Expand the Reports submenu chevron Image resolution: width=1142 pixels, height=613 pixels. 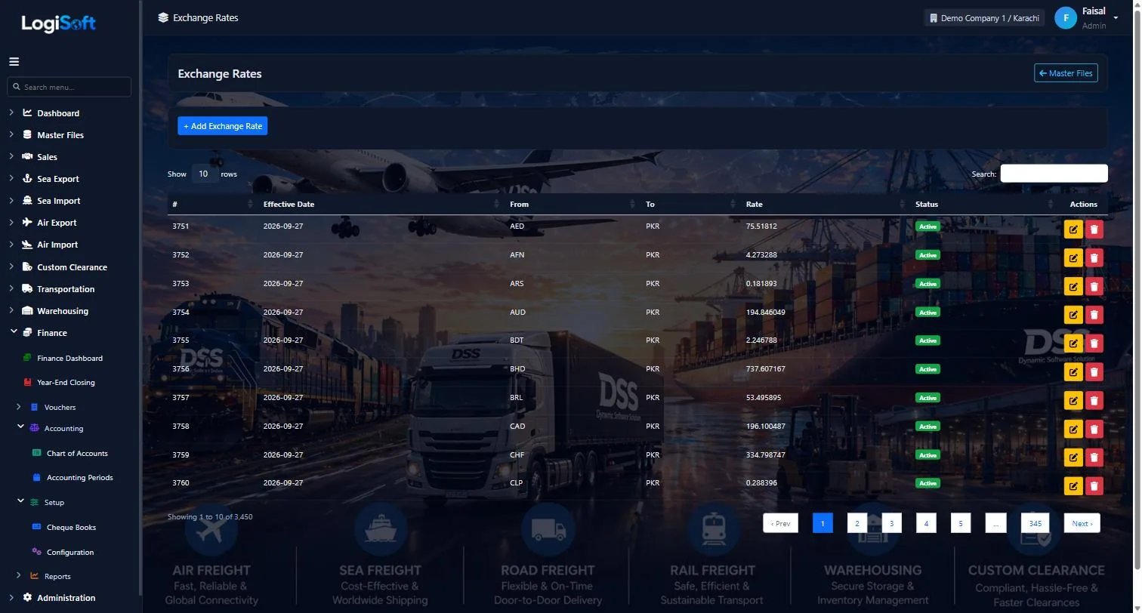click(19, 576)
